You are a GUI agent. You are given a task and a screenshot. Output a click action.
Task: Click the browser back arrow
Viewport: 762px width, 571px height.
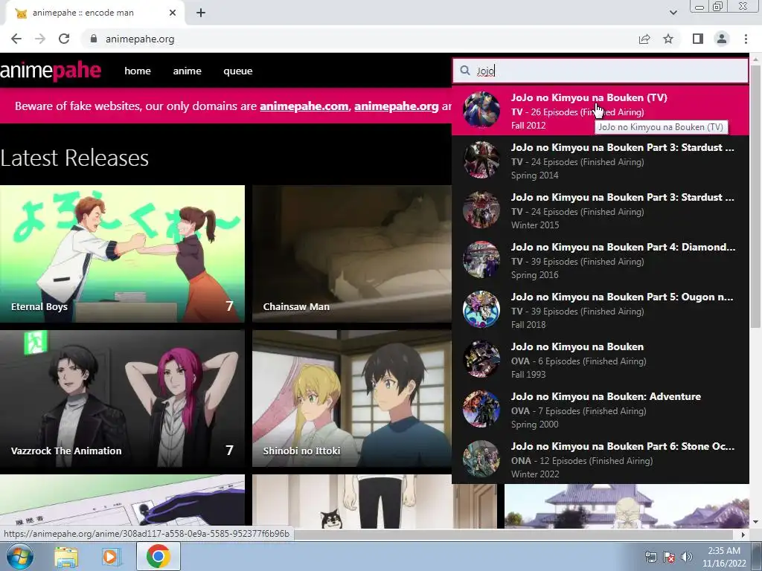[x=16, y=39]
